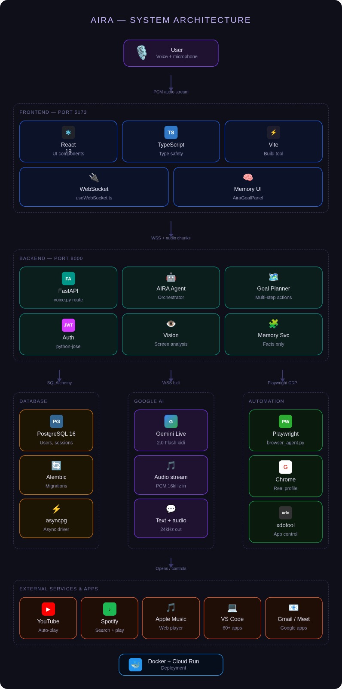Click the Gemini Live G icon
The width and height of the screenshot is (342, 689).
point(171,422)
